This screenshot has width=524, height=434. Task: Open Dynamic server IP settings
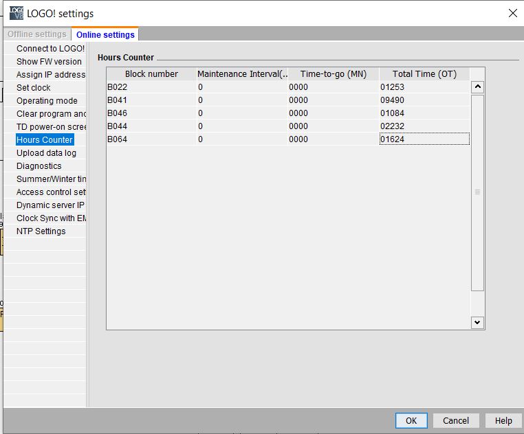click(50, 205)
